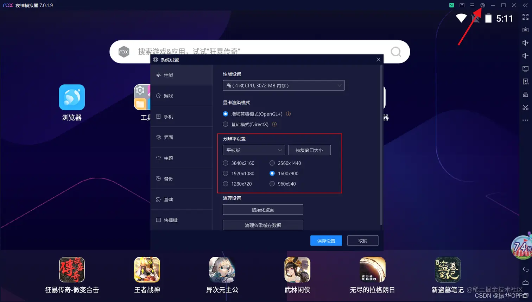Select 基础模式(DirectX) rendering mode
Viewport: 532px width, 302px height.
click(x=226, y=124)
